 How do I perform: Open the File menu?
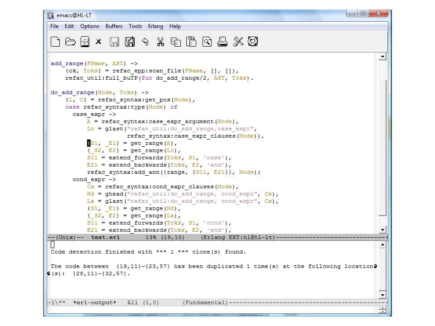tap(54, 26)
